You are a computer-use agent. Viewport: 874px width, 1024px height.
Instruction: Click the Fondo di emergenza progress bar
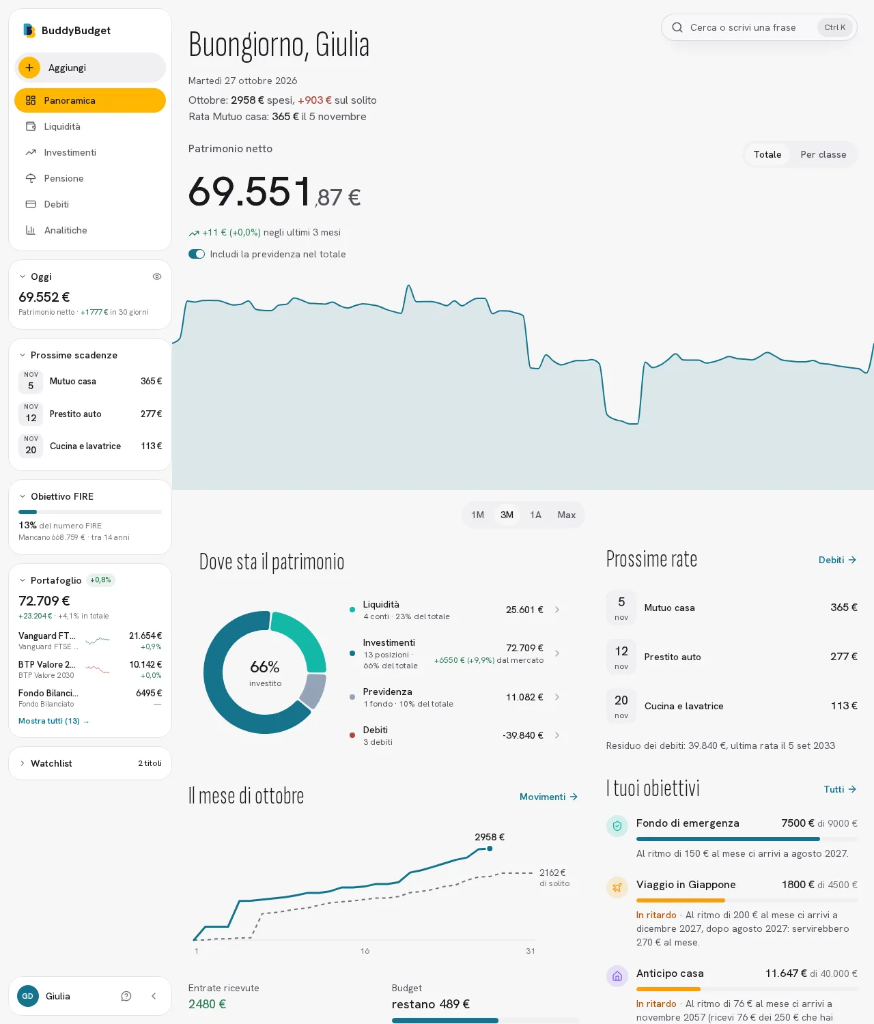(747, 838)
